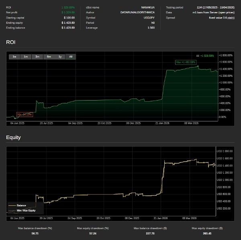Toggle the Balance series in equity legend
The height and width of the screenshot is (240, 241).
point(21,205)
